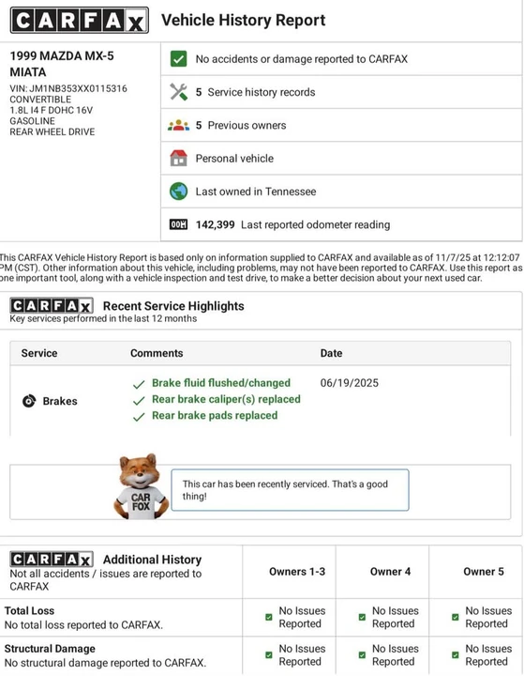Click the recently serviced message box

(x=290, y=490)
